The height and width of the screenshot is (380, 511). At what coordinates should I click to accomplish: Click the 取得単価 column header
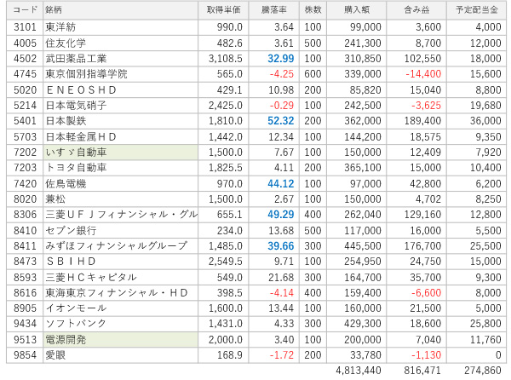pos(223,10)
